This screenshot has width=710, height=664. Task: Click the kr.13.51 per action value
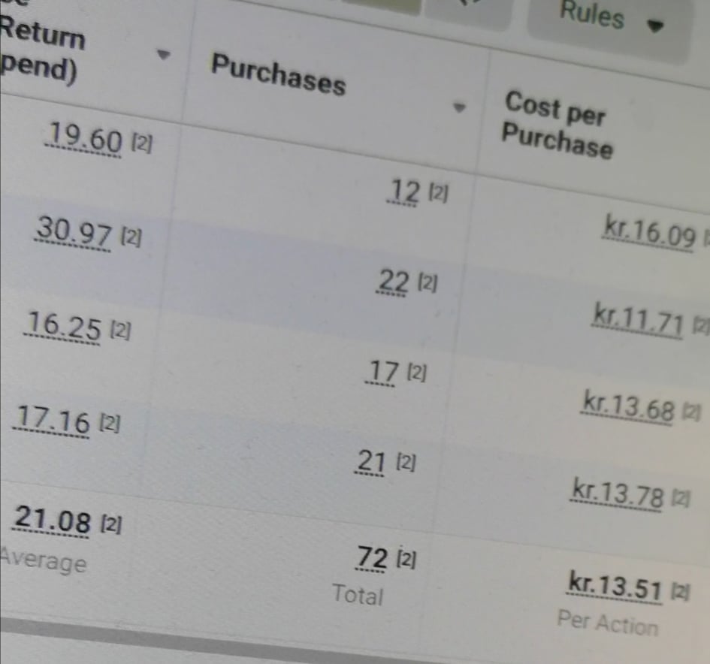(614, 587)
